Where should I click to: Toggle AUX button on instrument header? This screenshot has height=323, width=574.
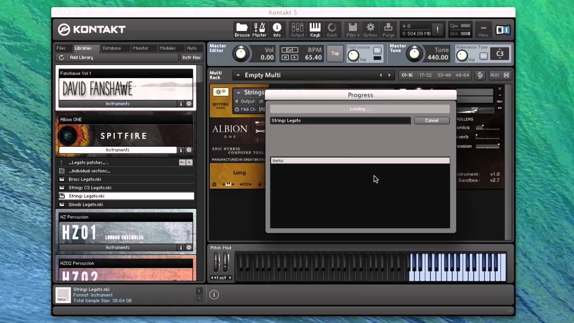click(500, 101)
